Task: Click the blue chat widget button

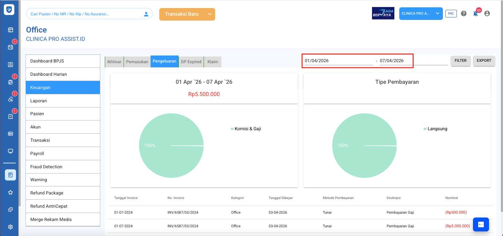Action: [481, 224]
